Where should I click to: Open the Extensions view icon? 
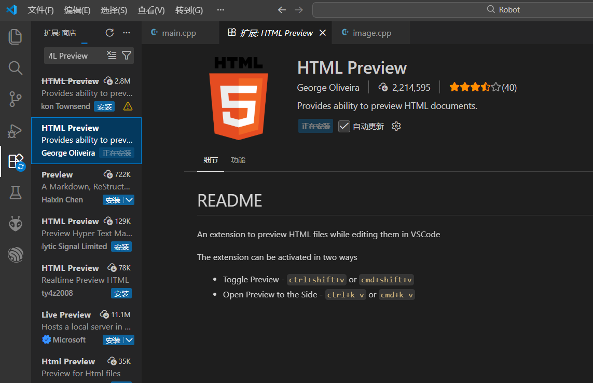(x=16, y=161)
